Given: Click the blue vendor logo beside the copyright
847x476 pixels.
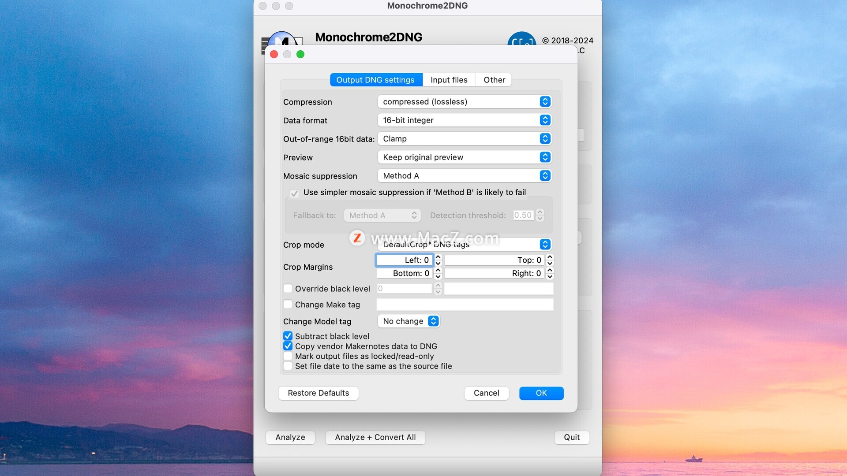Looking at the screenshot, I should point(522,39).
